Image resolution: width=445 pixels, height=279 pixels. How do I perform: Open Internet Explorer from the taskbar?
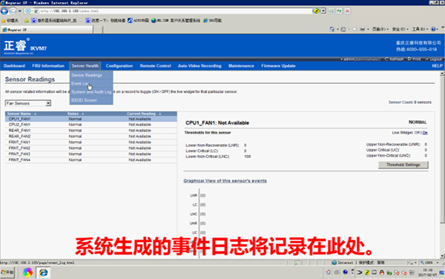[43, 272]
